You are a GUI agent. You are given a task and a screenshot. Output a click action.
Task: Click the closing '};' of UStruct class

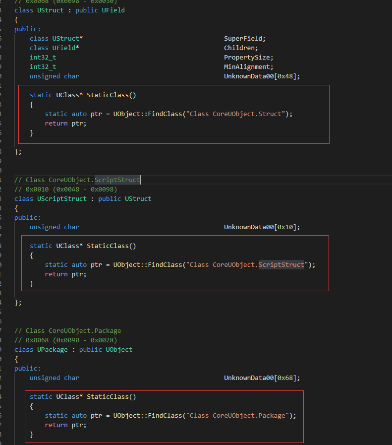tap(18, 152)
